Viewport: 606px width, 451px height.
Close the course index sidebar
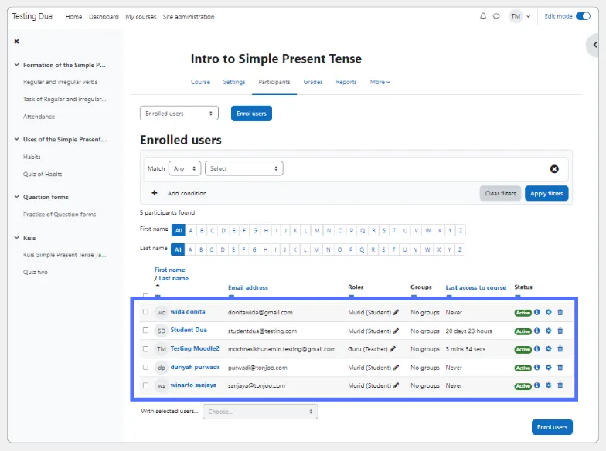pyautogui.click(x=16, y=42)
